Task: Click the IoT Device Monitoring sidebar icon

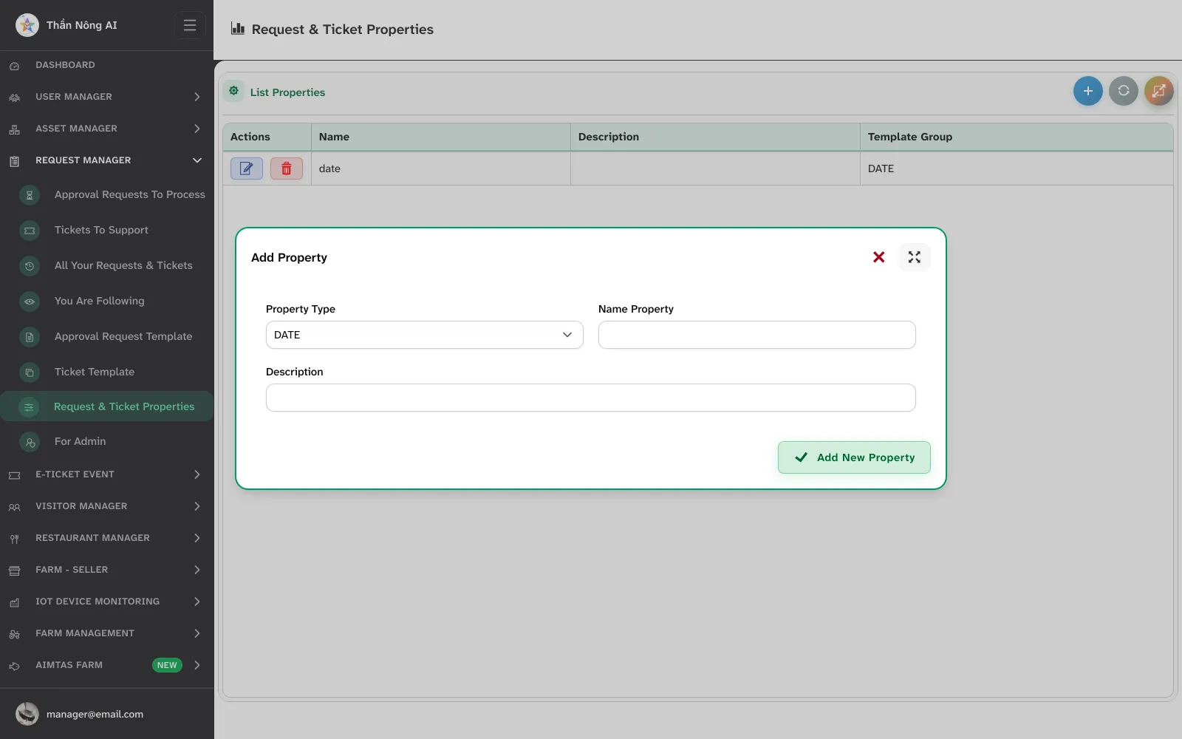Action: click(14, 602)
